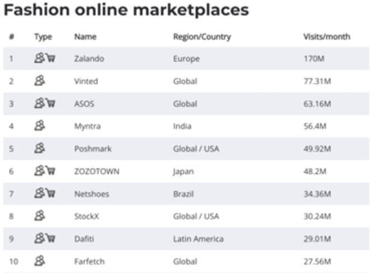The image size is (371, 273).
Task: Click the cart icon in ASOS row
Action: (50, 103)
